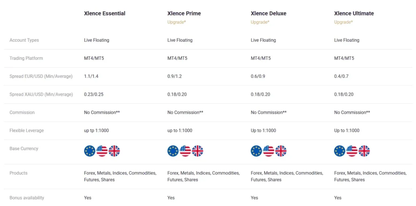
Task: Click the UK flag under Xlence Essential
Action: click(x=114, y=151)
